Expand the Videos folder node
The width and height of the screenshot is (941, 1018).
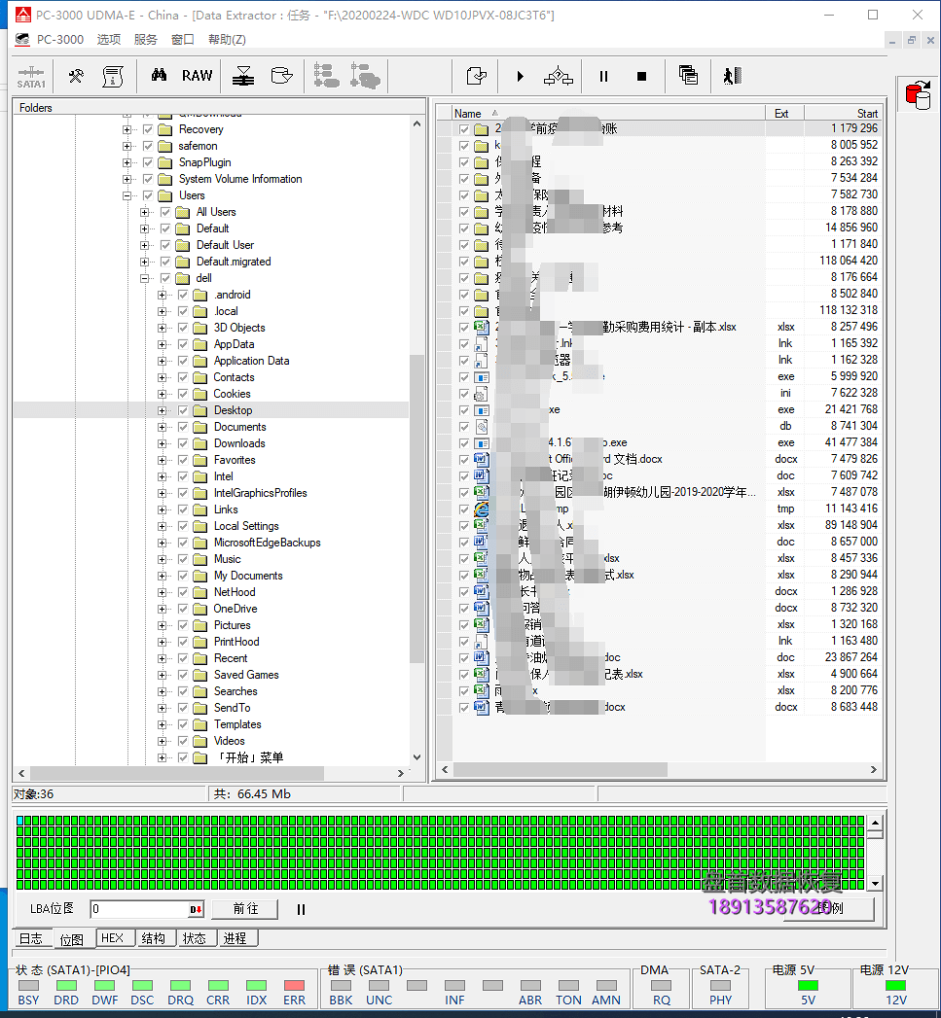coord(162,741)
